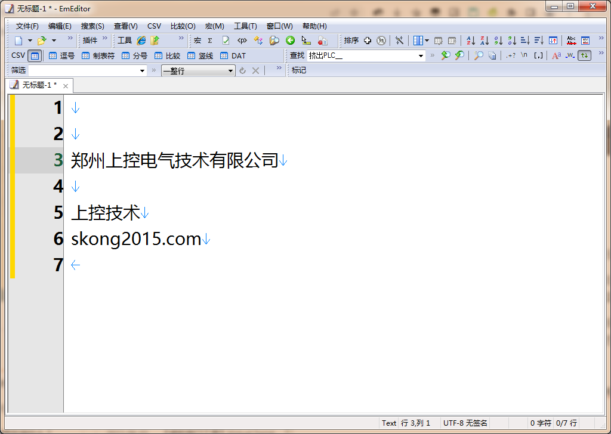Viewport: 611px width, 434px height.
Task: Click line 3 text 郑州上控电气技术有限公司
Action: tap(175, 160)
